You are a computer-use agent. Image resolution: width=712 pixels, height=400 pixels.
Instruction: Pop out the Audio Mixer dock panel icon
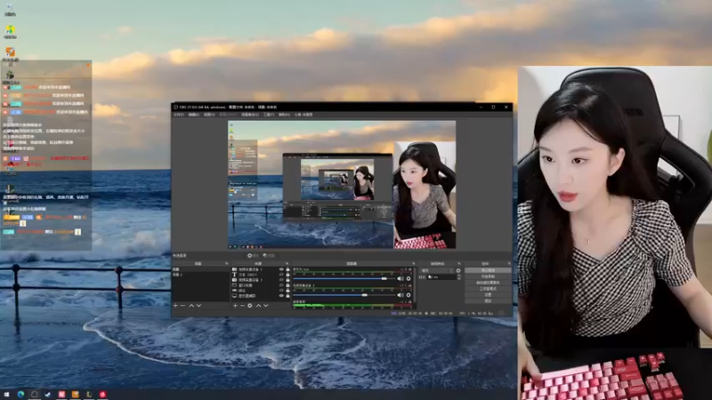point(413,263)
